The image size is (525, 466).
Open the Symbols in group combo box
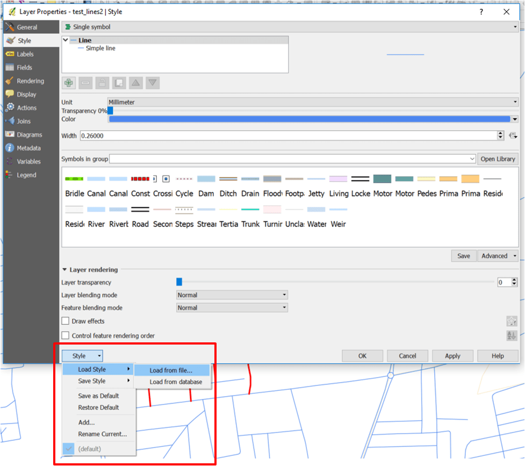pos(293,159)
